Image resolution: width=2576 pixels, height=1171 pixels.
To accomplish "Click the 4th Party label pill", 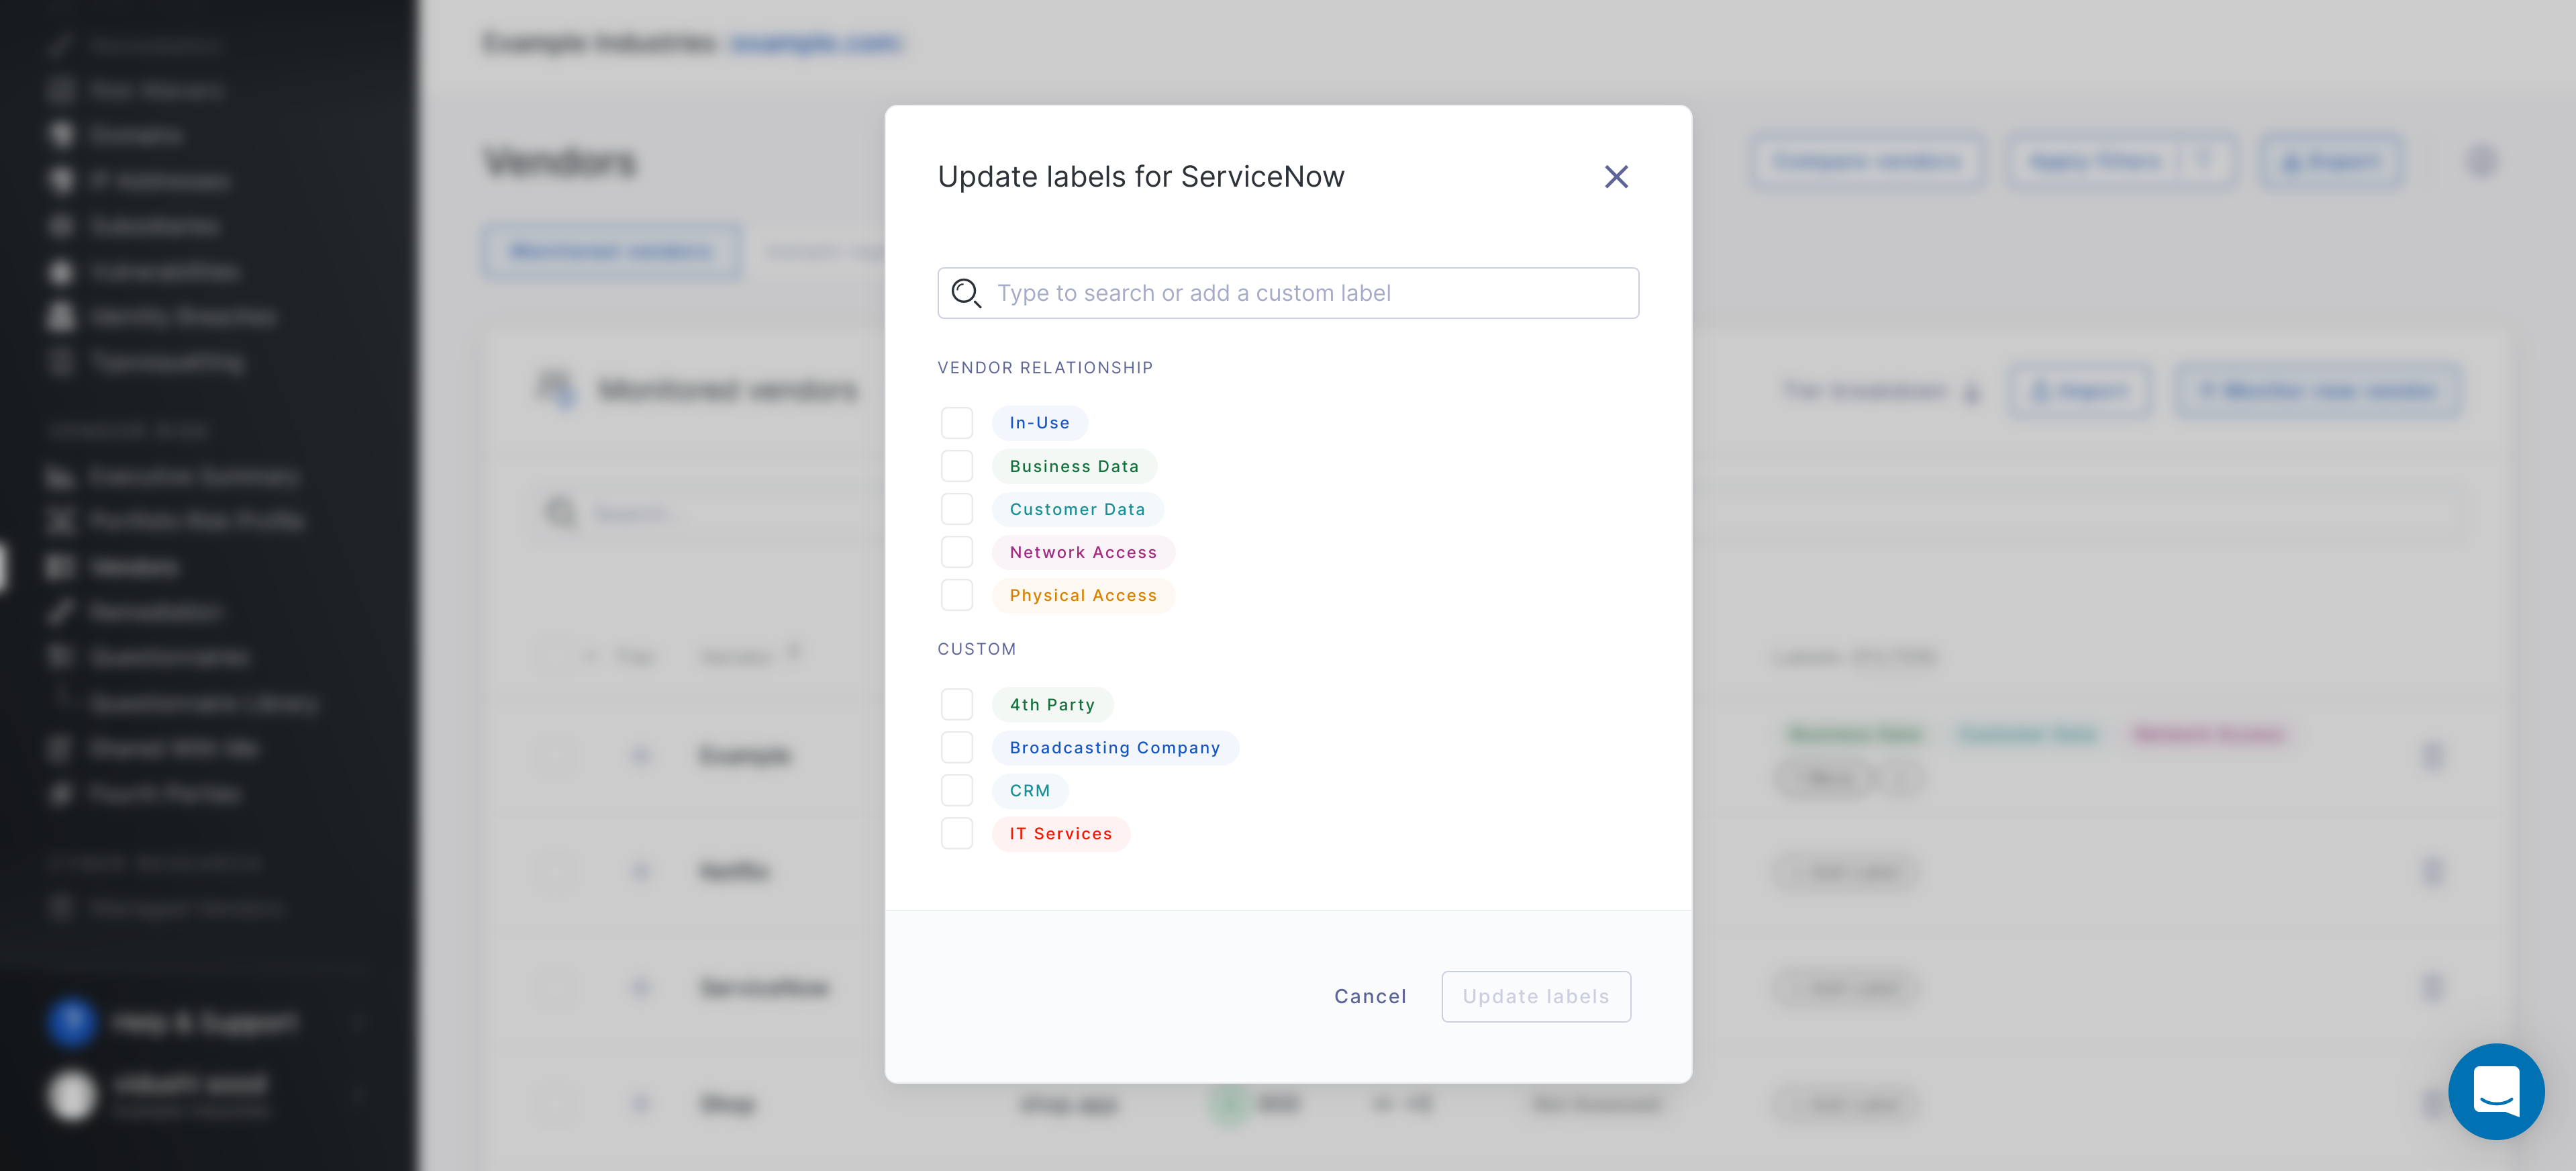I will (x=1052, y=705).
